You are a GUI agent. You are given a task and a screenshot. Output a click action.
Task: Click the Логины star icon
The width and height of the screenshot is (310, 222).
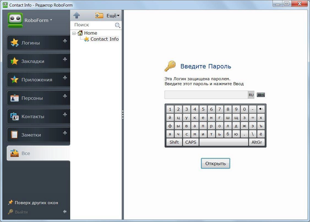(14, 43)
